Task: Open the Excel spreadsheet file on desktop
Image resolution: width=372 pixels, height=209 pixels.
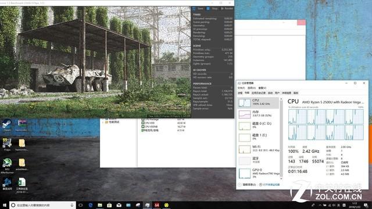Action: 22,185
